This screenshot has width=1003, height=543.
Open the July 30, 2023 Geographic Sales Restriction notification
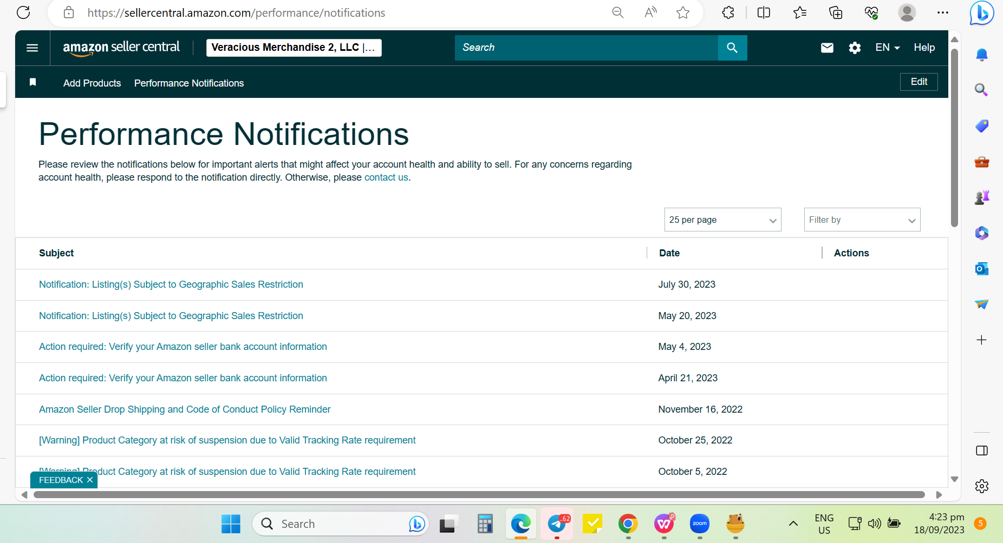171,284
